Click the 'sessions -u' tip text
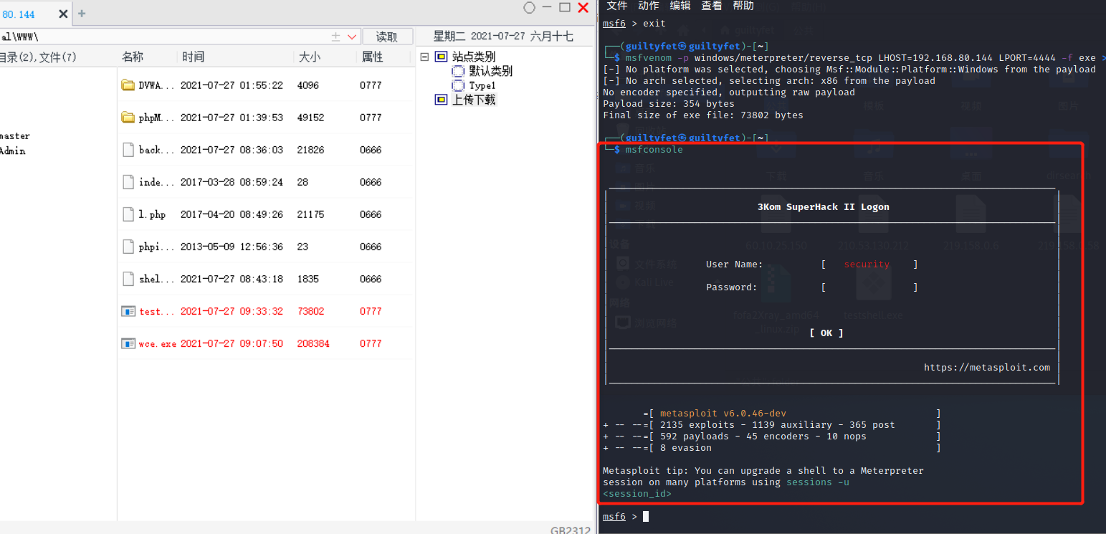Viewport: 1106px width, 534px height. point(818,482)
